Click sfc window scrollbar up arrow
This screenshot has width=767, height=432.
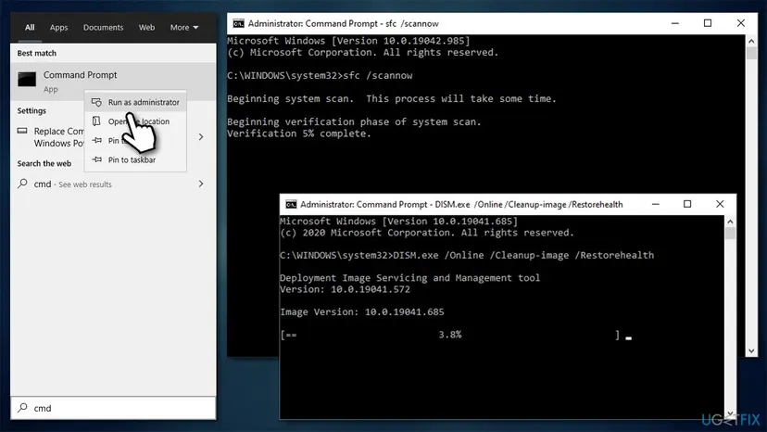(751, 41)
